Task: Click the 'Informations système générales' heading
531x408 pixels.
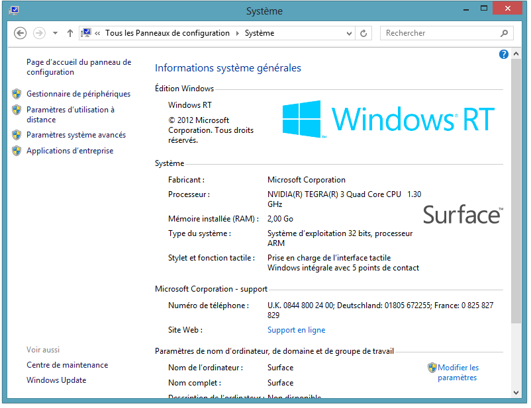Action: tap(228, 68)
